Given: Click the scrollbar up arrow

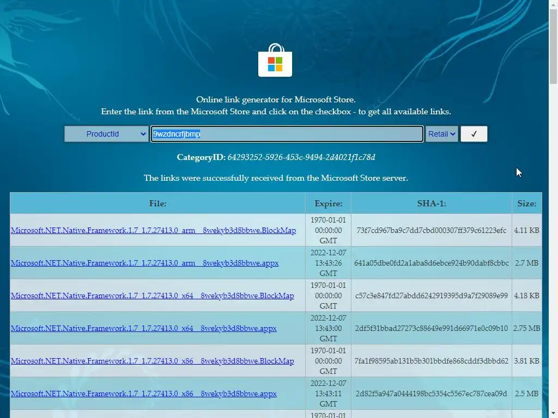Looking at the screenshot, I should coord(554,4).
